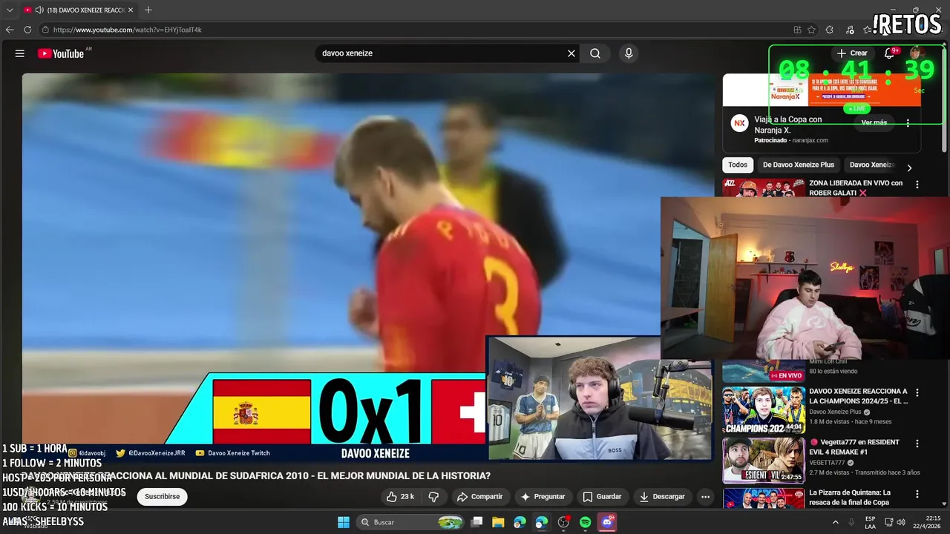This screenshot has width=950, height=534.
Task: Open 'DAVOO XENEIZE REACCIONA A LA CHAMPIONS' title
Action: click(x=858, y=396)
